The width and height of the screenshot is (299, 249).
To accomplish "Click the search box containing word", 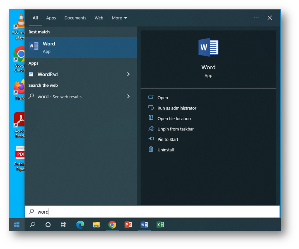I will 152,212.
